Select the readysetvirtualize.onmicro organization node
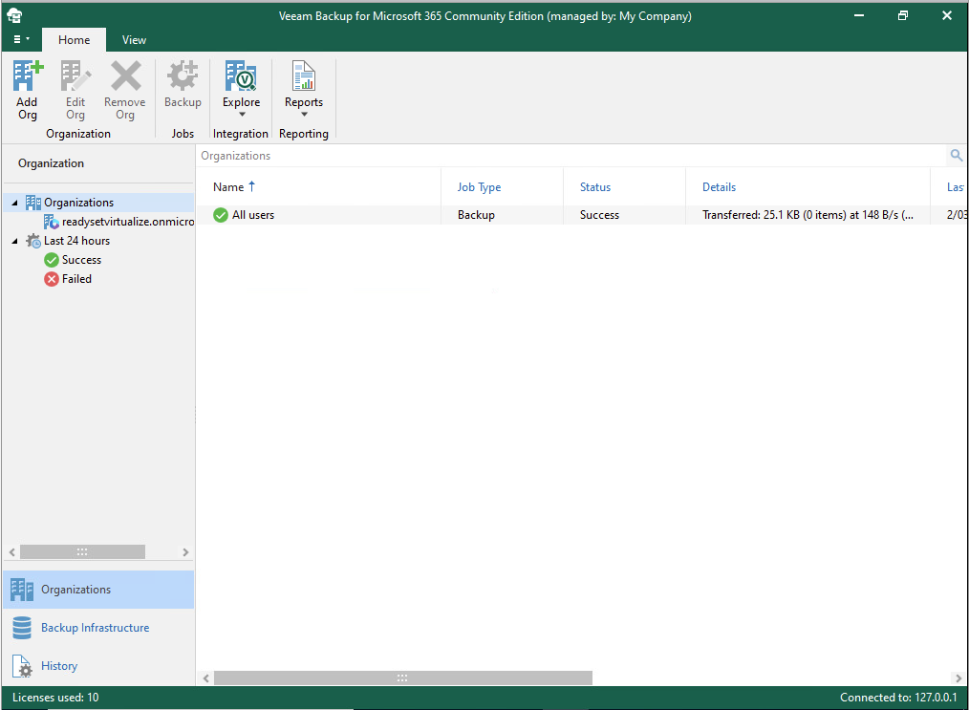 click(x=128, y=222)
